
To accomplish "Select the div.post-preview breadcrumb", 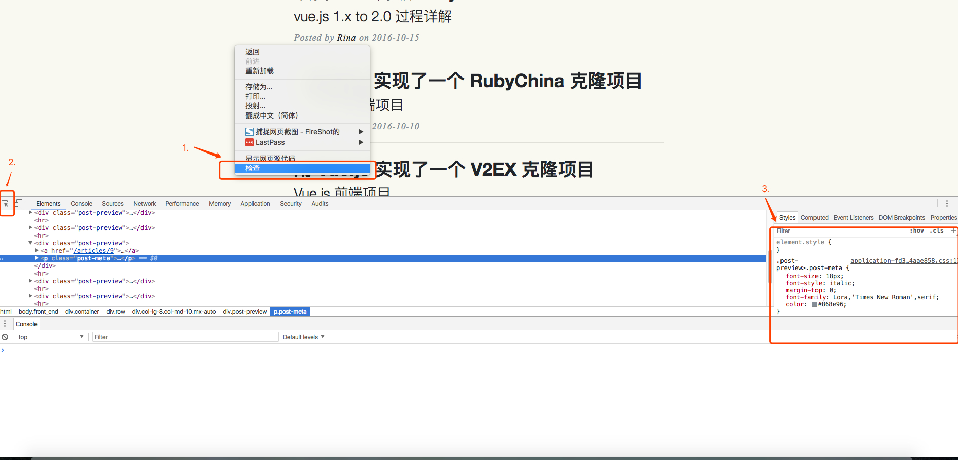I will (245, 312).
